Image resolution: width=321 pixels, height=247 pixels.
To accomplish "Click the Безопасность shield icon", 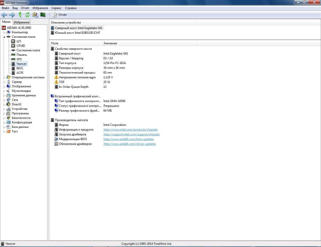I will [9, 118].
